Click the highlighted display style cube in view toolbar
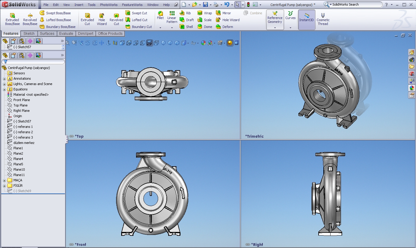416x248 pixels. pyautogui.click(x=149, y=43)
